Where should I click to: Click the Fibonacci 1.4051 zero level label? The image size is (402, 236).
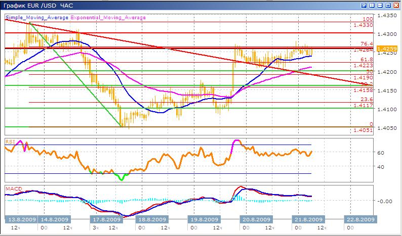[x=364, y=130]
